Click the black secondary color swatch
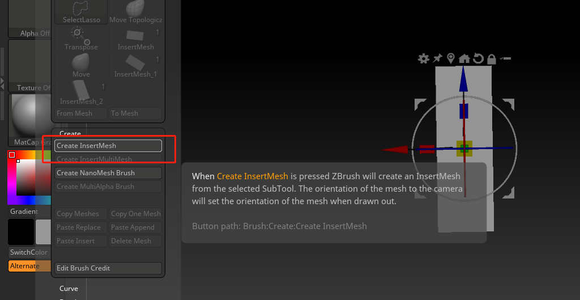Viewport: 580px width, 300px height. pyautogui.click(x=21, y=231)
